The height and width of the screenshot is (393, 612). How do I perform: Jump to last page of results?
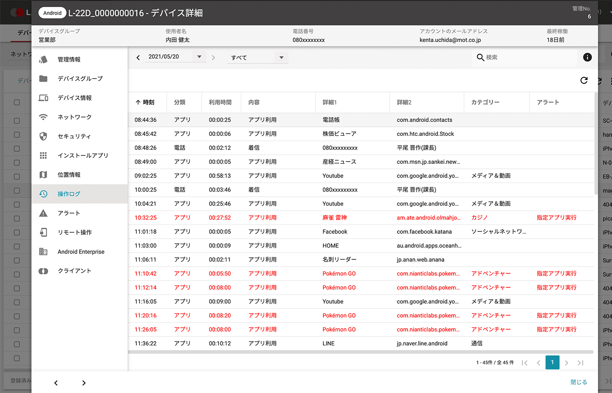pyautogui.click(x=581, y=363)
